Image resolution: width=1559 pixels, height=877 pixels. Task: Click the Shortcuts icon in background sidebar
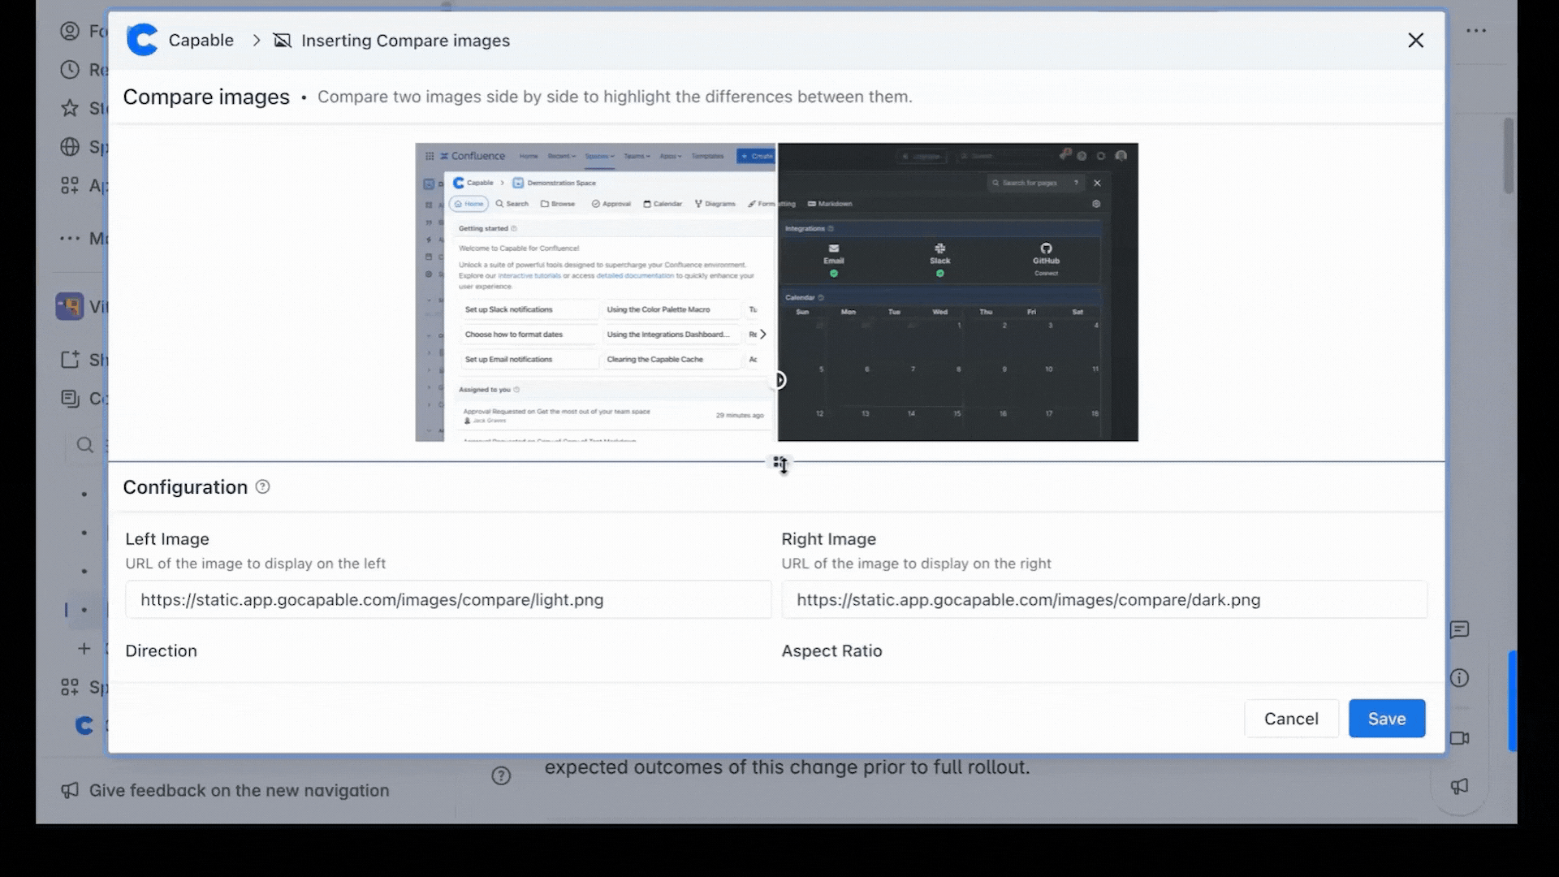[71, 359]
